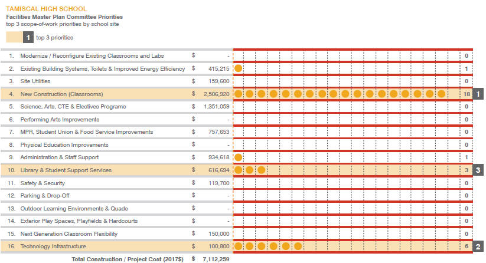Click the Tamiscal High School title
486x263 pixels.
[45, 9]
